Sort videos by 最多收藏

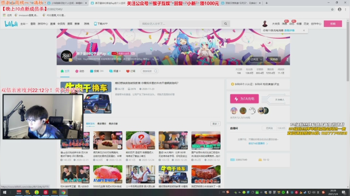click(x=113, y=124)
